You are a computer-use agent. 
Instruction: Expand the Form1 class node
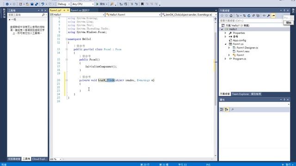coord(229,55)
